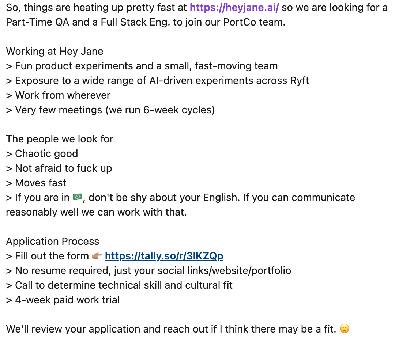395x342 pixels.
Task: Click the smiley face emoji
Action: coord(345,328)
